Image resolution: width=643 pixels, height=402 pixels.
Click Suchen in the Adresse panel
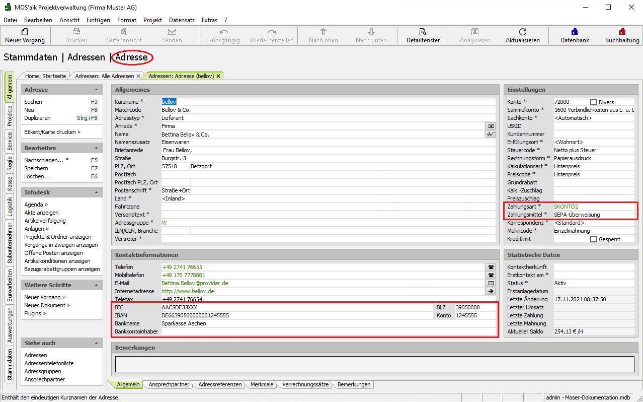pyautogui.click(x=33, y=102)
